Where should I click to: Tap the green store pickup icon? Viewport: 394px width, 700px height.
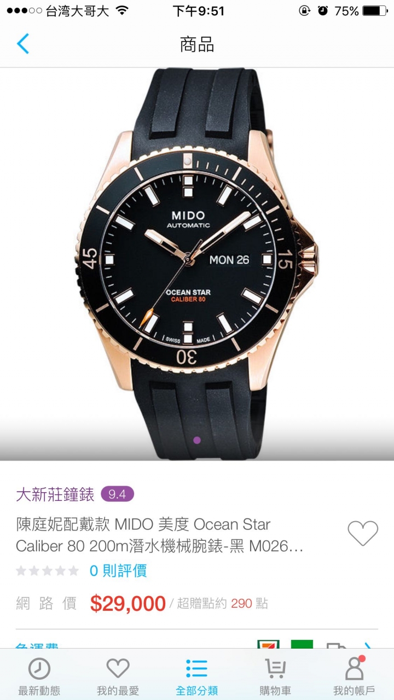pyautogui.click(x=302, y=644)
